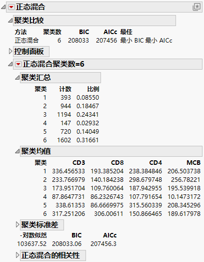Viewport: 204px width, 262px height.
Task: Click the 正态混合的相关性 section title
Action: click(x=50, y=255)
